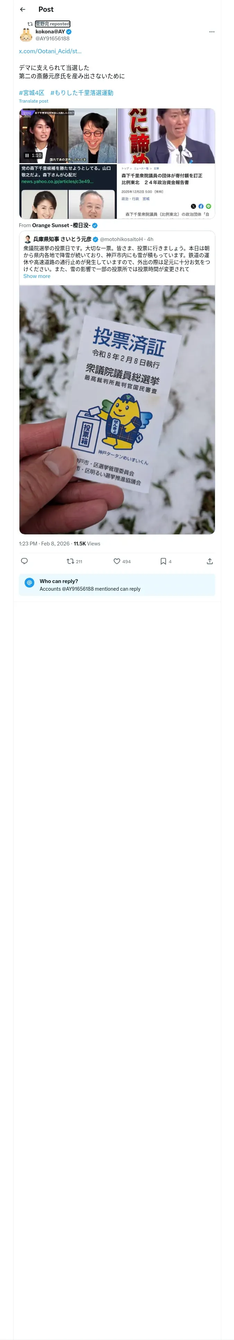Pause the playing video thumbnail
This screenshot has width=234, height=1340.
[x=27, y=155]
